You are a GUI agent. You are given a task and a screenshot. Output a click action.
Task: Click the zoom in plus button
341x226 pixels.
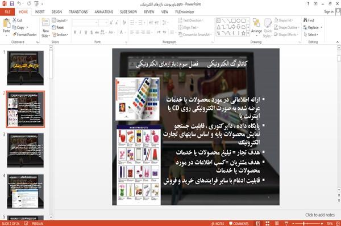click(322, 223)
